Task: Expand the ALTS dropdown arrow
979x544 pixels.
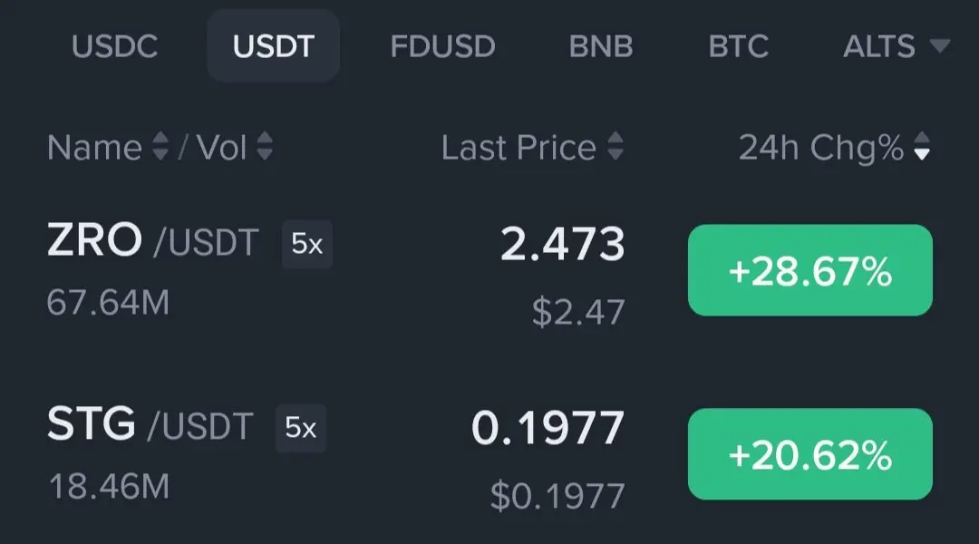Action: 940,45
